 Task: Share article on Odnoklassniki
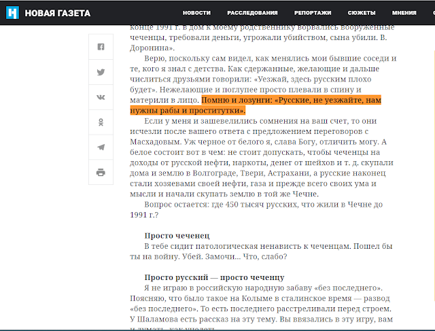click(101, 122)
